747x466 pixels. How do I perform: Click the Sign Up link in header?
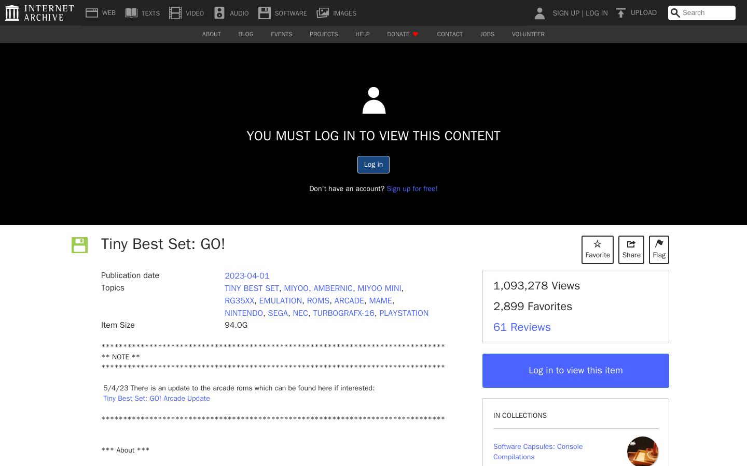pos(566,13)
